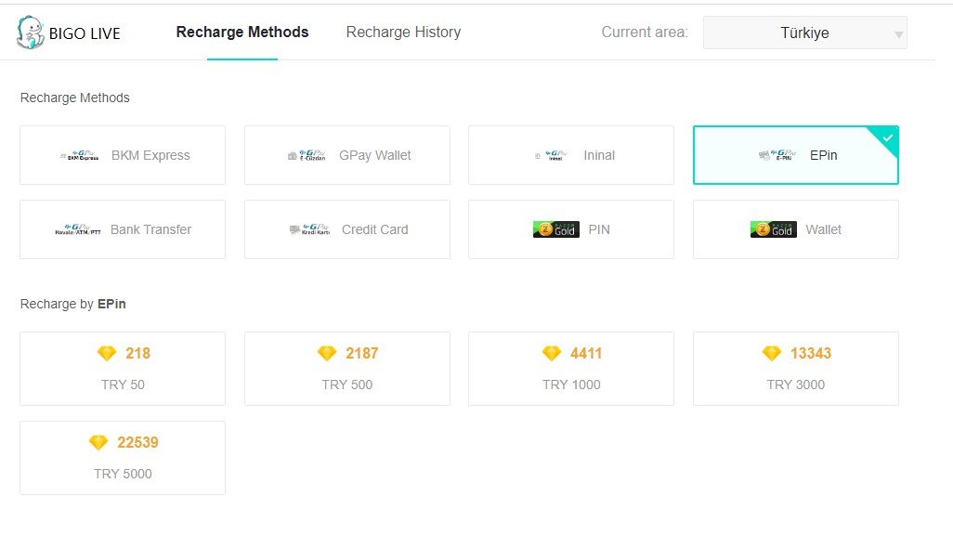953x535 pixels.
Task: Click the Razer Gold PIN logo
Action: 556,229
